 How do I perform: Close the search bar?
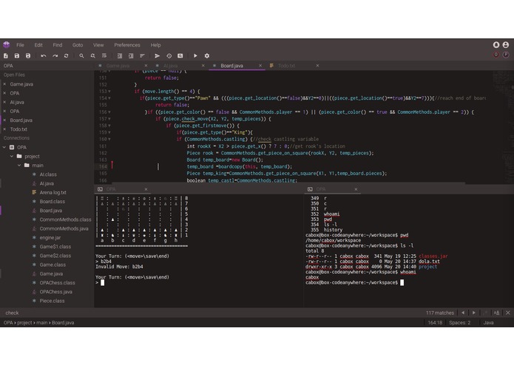(x=508, y=313)
